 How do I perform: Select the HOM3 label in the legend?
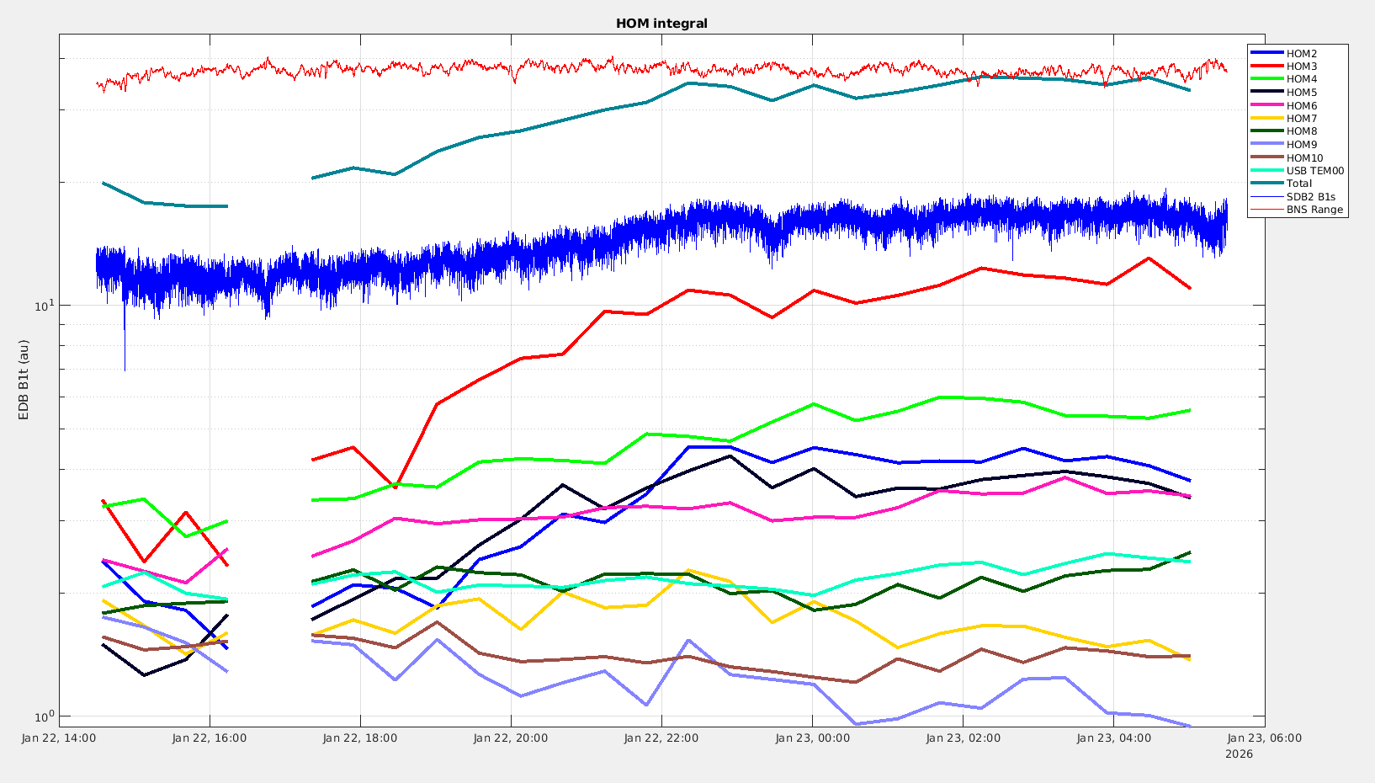[1301, 67]
